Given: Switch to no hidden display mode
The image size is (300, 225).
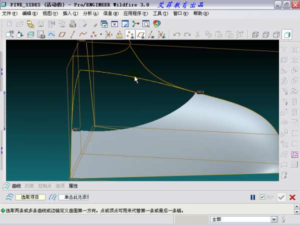Looking at the screenshot, I should (x=276, y=34).
